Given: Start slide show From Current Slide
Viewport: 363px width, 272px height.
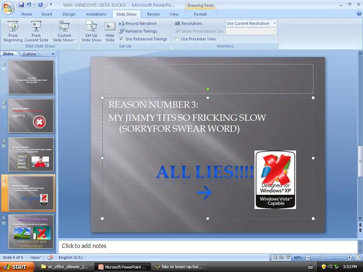Looking at the screenshot, I should click(x=36, y=32).
